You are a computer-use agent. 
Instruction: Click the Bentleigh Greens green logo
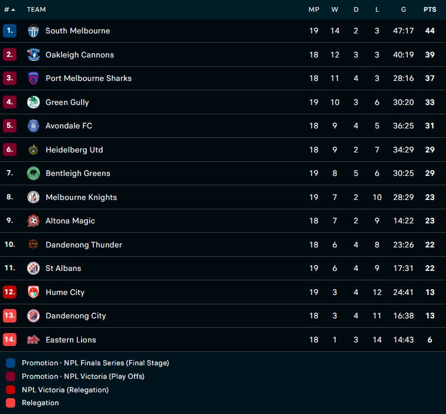click(x=33, y=174)
